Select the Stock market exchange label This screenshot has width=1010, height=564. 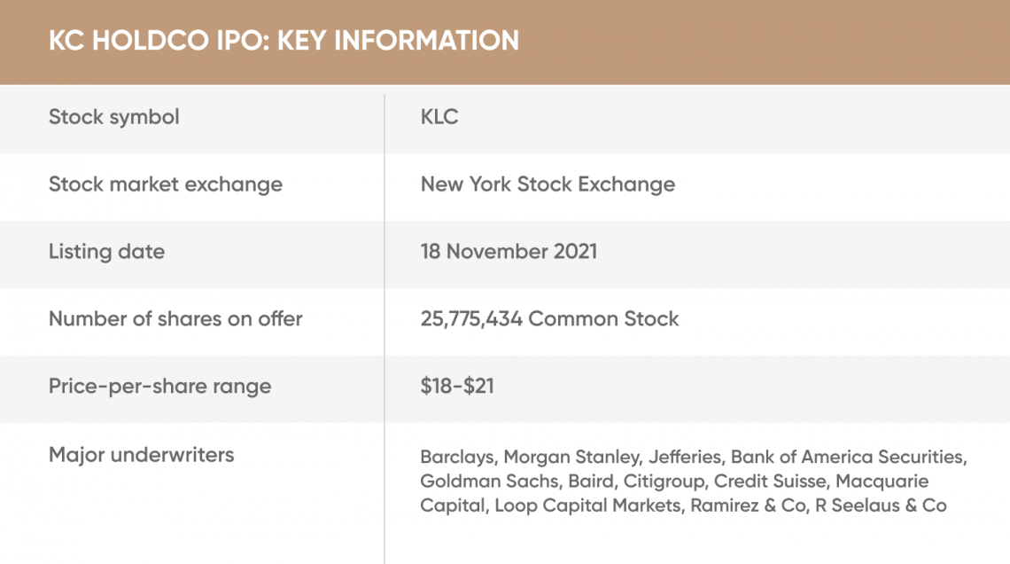[x=166, y=185]
